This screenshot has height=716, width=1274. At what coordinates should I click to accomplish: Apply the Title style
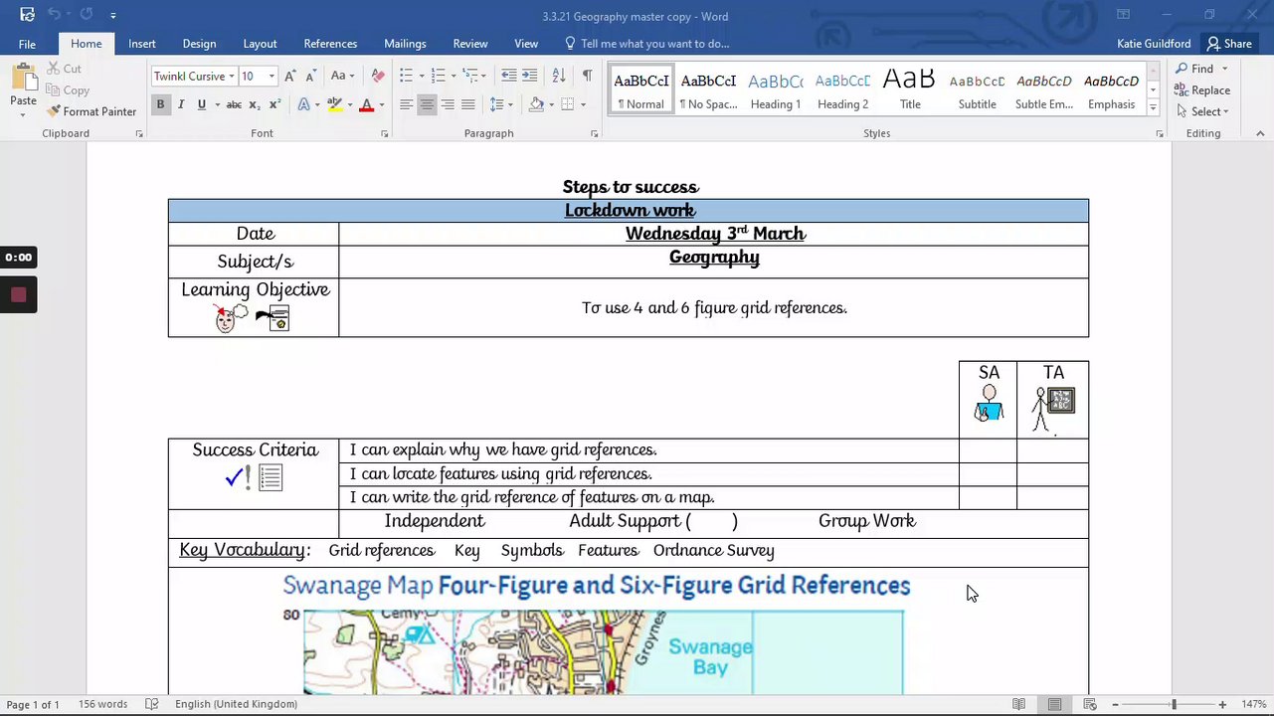[910, 90]
